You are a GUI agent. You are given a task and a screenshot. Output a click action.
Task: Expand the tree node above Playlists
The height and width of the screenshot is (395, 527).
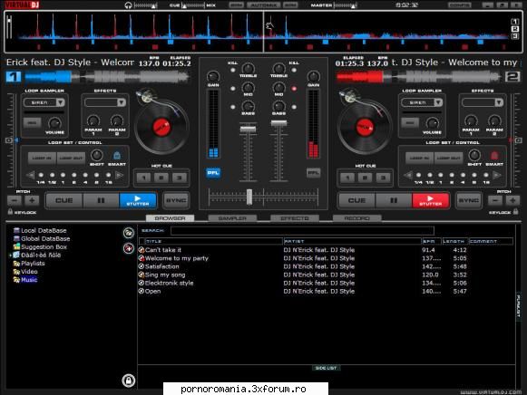pos(10,255)
